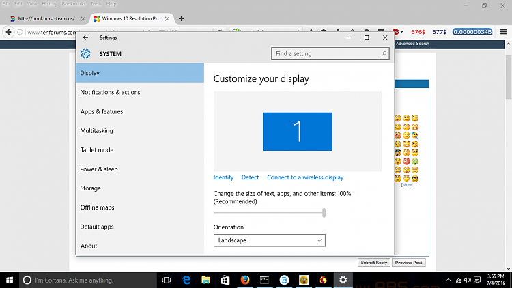Click the [More] smilies link
512x288 pixels.
(x=407, y=185)
